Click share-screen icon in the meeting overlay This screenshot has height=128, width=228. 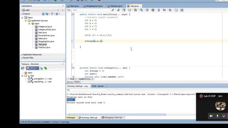click(224, 116)
